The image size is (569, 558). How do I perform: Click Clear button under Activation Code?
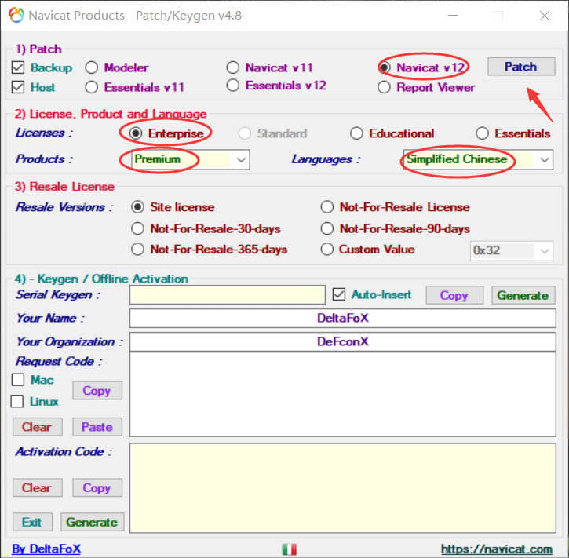(x=38, y=488)
